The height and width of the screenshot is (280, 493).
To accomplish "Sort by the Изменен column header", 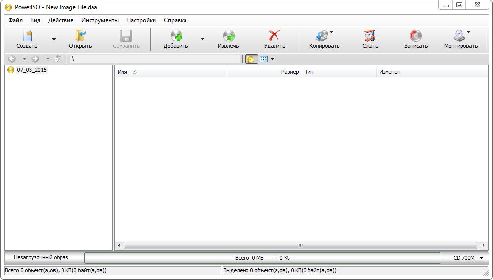I will pyautogui.click(x=432, y=72).
